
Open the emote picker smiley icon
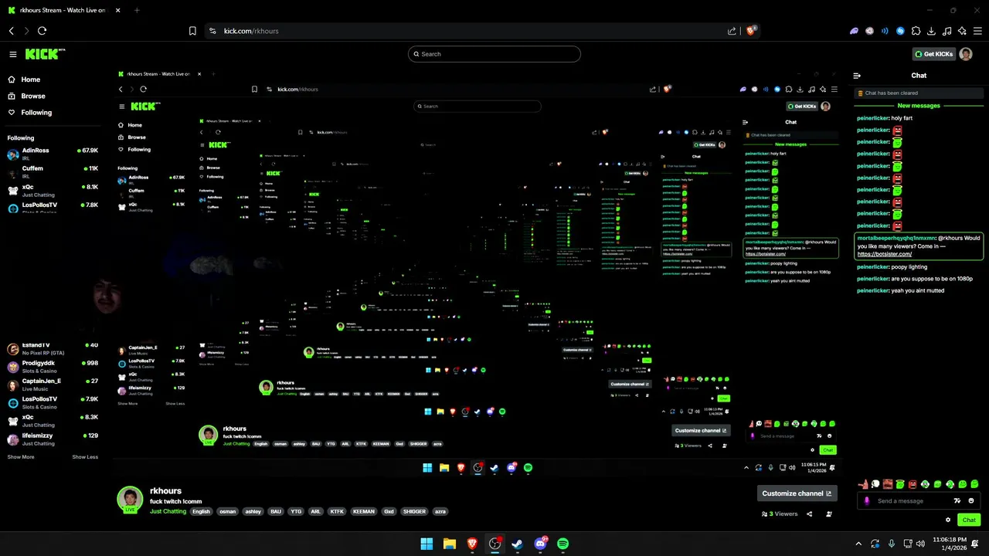pos(971,500)
